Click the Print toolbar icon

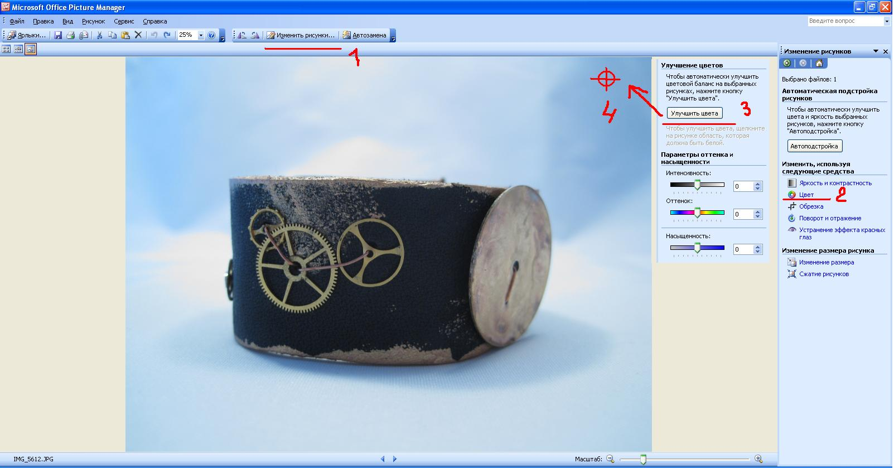(x=71, y=35)
